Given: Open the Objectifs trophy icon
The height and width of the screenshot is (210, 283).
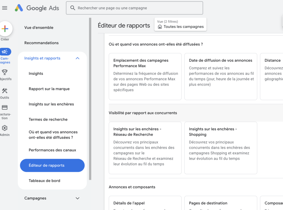Looking at the screenshot, I should (5, 72).
